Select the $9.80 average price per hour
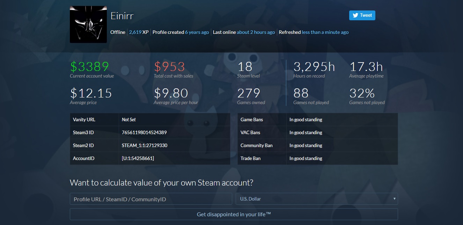 (171, 93)
